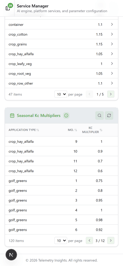The width and height of the screenshot is (123, 266).
Task: Open the sidebar panel icon with badge 28
Action: pos(8,8)
